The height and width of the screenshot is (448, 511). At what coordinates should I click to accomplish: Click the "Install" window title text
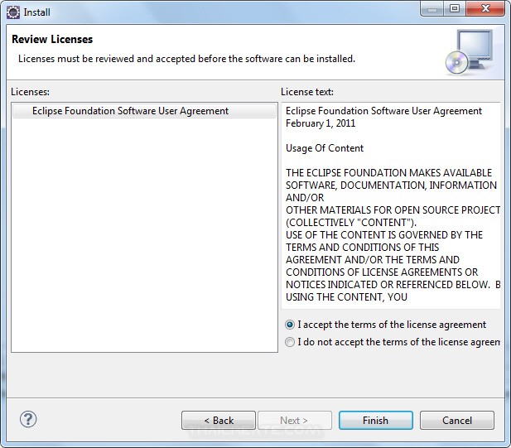(x=36, y=12)
